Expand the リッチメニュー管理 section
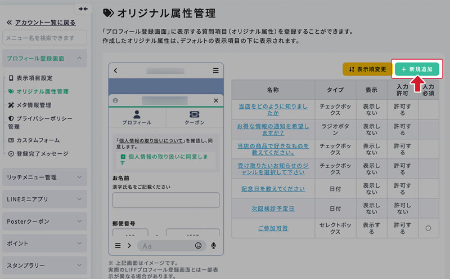 [79, 177]
